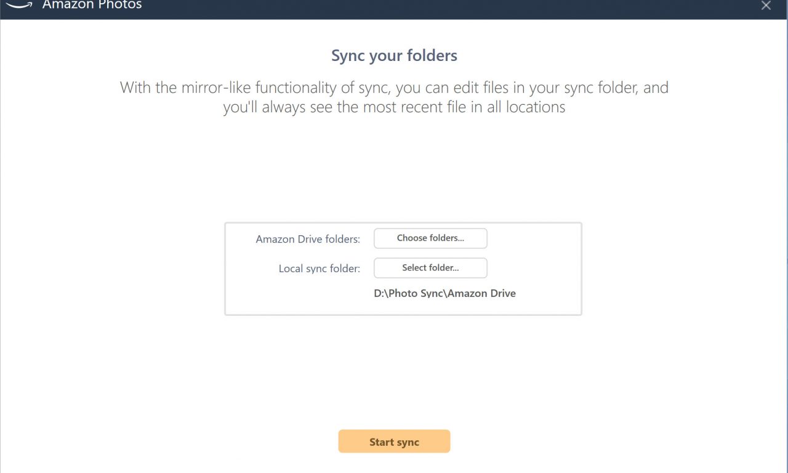Click the Amazon Drive part of path
The width and height of the screenshot is (788, 473).
[x=481, y=293]
